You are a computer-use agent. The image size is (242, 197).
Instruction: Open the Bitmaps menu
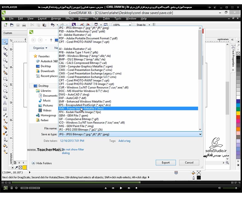pyautogui.click(x=83, y=18)
